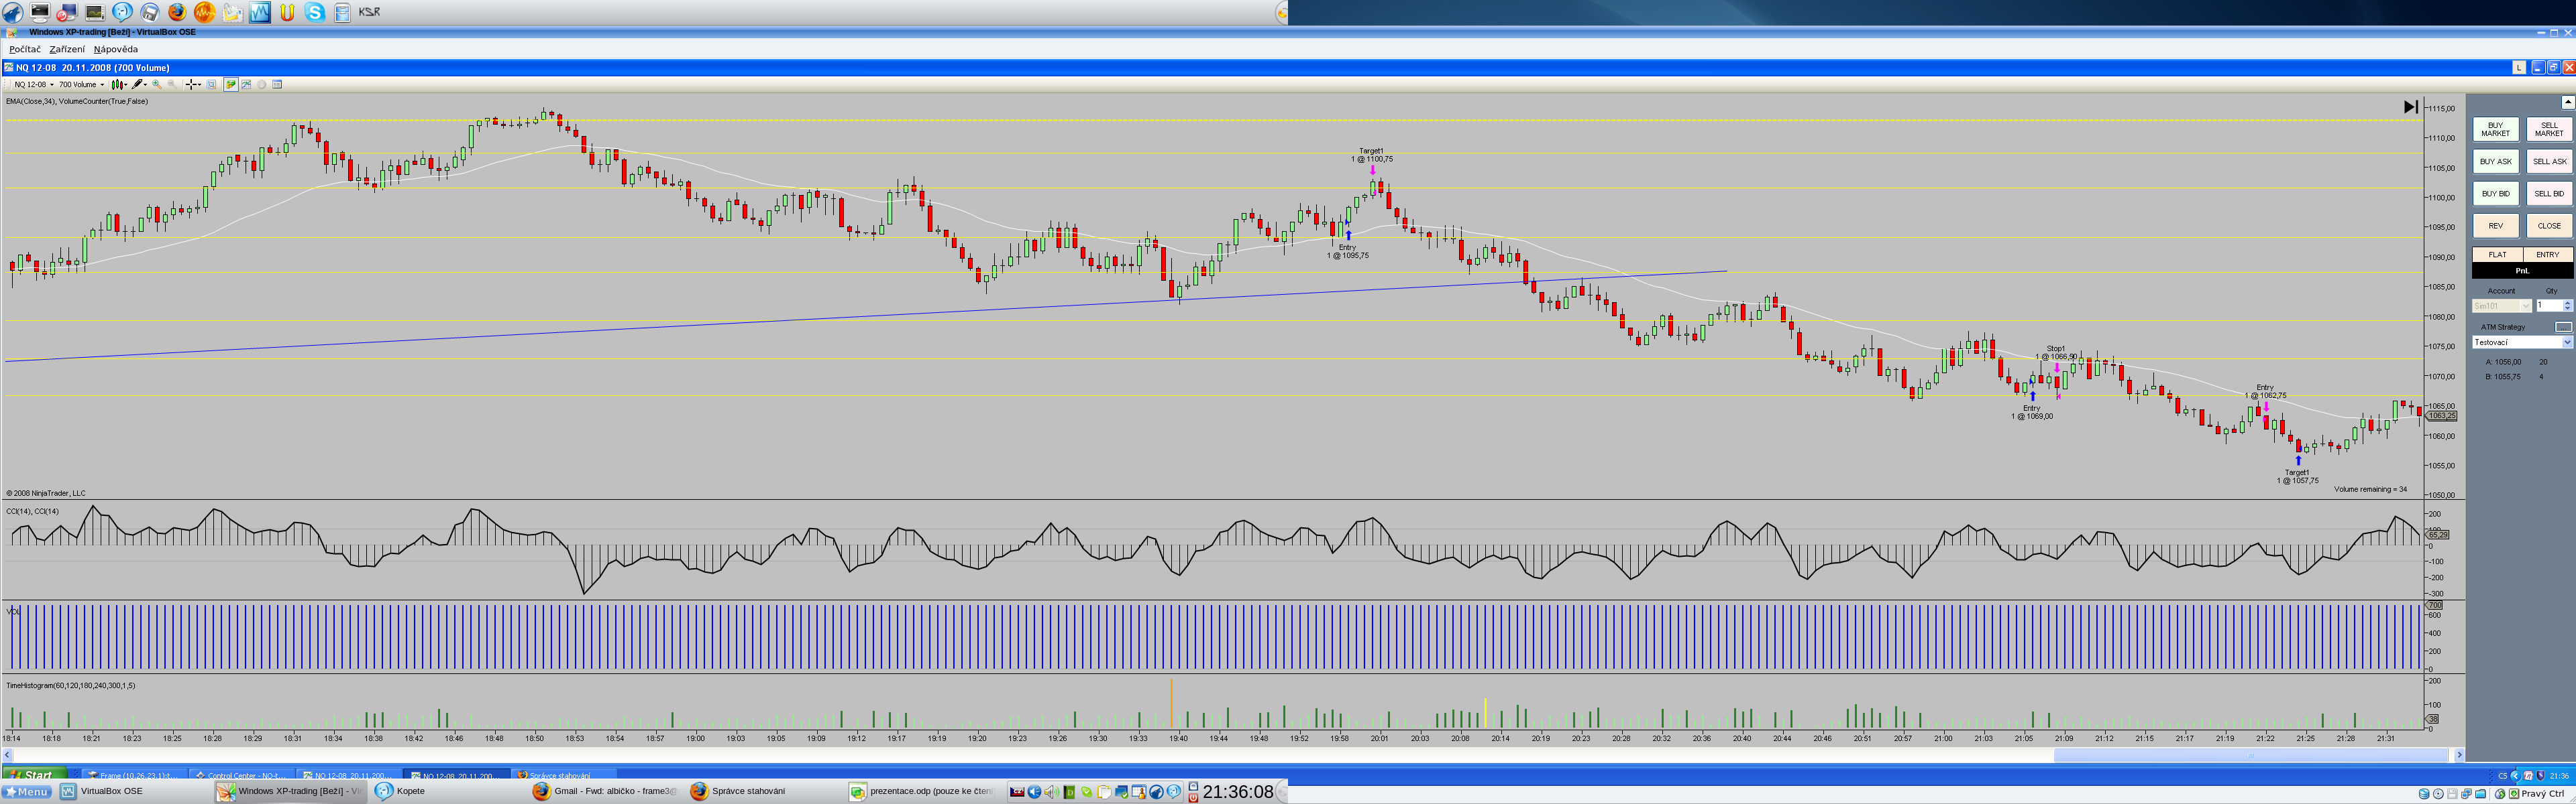Open the 700 Volume interval dropdown
Image resolution: width=2576 pixels, height=804 pixels.
[x=102, y=85]
